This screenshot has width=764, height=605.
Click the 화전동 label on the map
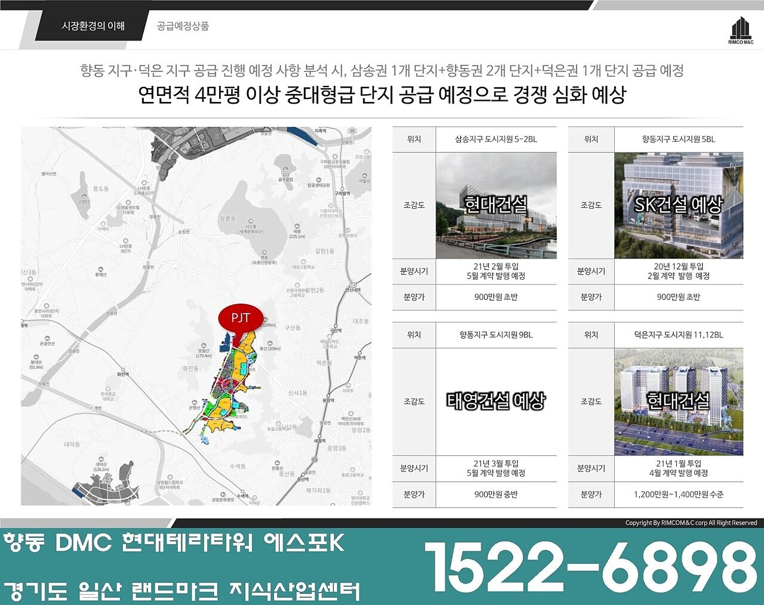[190, 369]
